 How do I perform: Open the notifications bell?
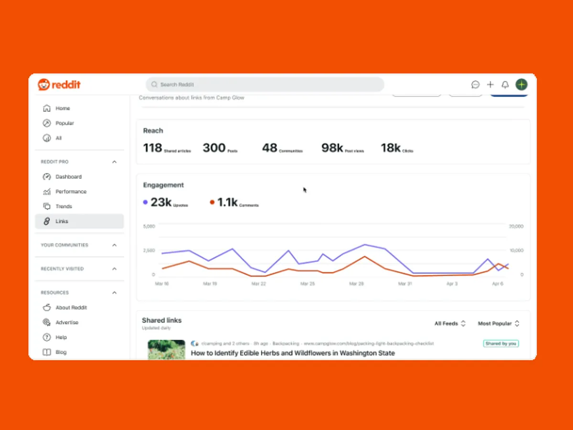pos(505,85)
